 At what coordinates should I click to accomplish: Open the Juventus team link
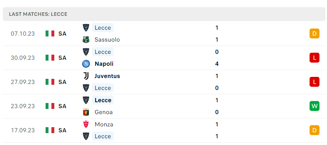tap(107, 76)
